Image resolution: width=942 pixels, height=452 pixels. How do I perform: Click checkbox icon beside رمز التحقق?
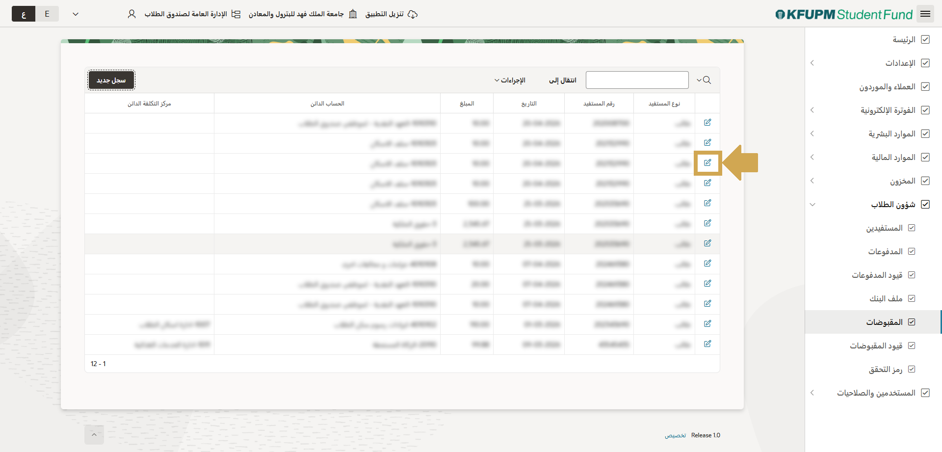pyautogui.click(x=912, y=369)
